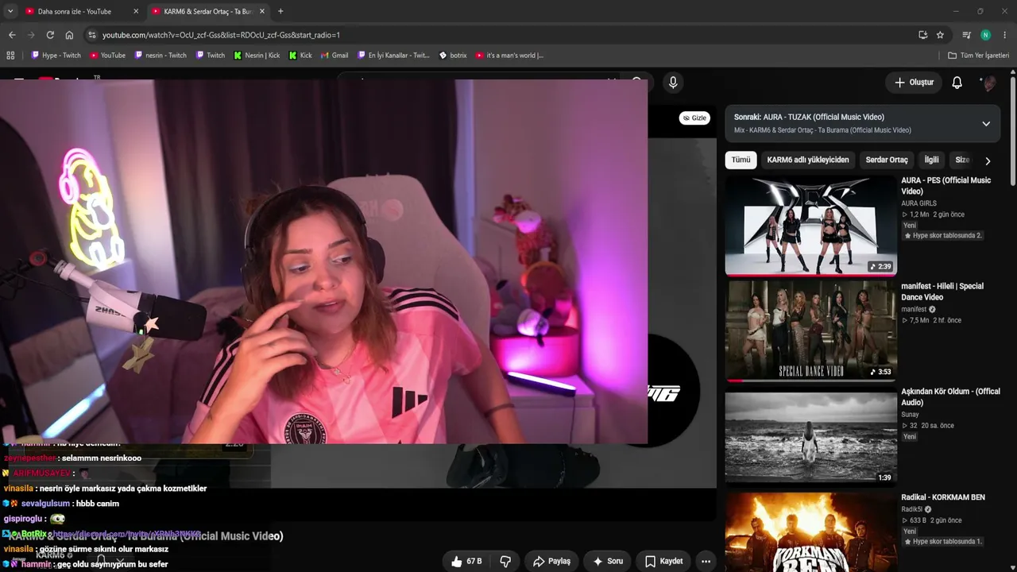1017x572 pixels.
Task: Open the media controls icon in toolbar
Action: (966, 35)
